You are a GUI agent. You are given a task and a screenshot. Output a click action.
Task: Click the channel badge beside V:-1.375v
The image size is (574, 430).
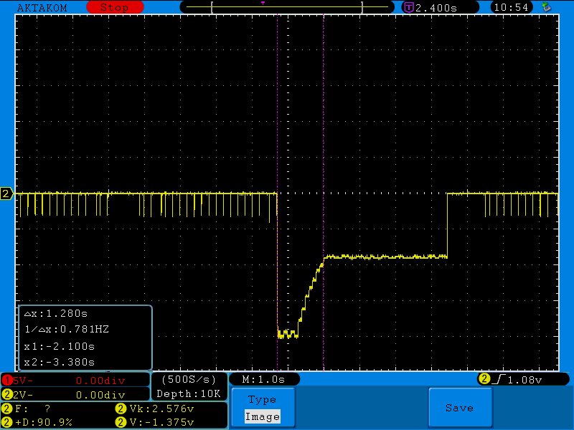coord(121,422)
